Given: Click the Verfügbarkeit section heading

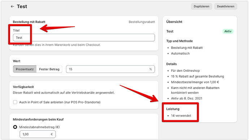Looking at the screenshot, I should pos(23,87).
